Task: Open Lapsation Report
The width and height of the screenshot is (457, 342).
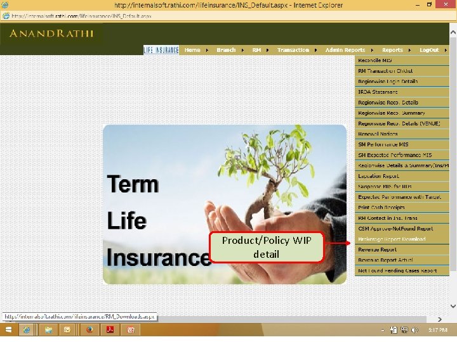Action: click(402, 176)
